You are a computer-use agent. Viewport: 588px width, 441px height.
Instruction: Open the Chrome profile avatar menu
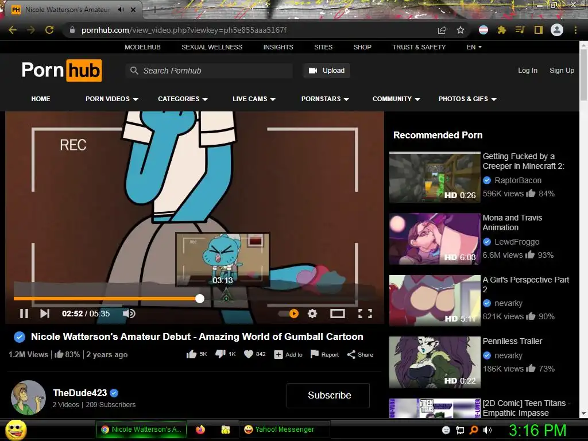[557, 30]
